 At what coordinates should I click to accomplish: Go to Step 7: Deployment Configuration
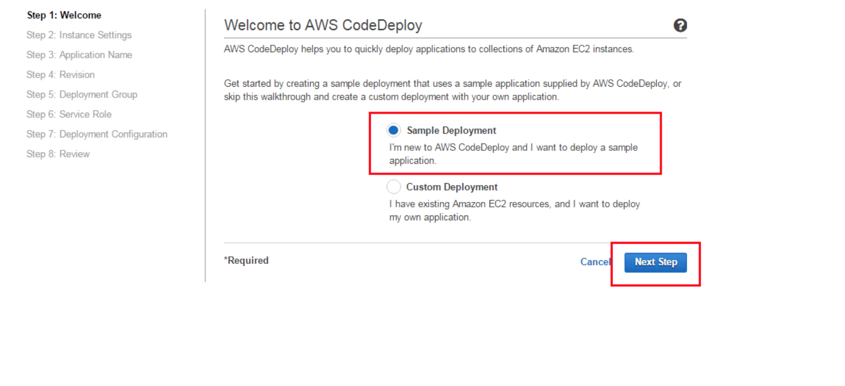point(97,134)
